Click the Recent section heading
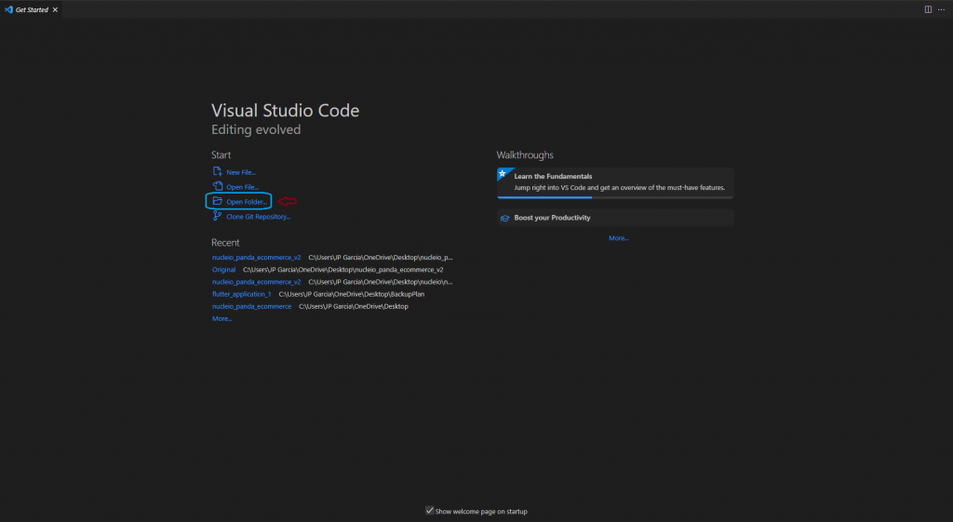 (x=225, y=243)
